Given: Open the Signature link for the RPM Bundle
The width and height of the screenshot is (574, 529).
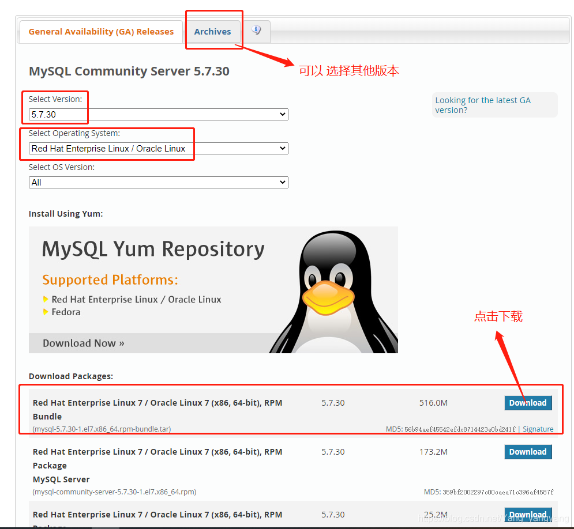Looking at the screenshot, I should coord(538,429).
